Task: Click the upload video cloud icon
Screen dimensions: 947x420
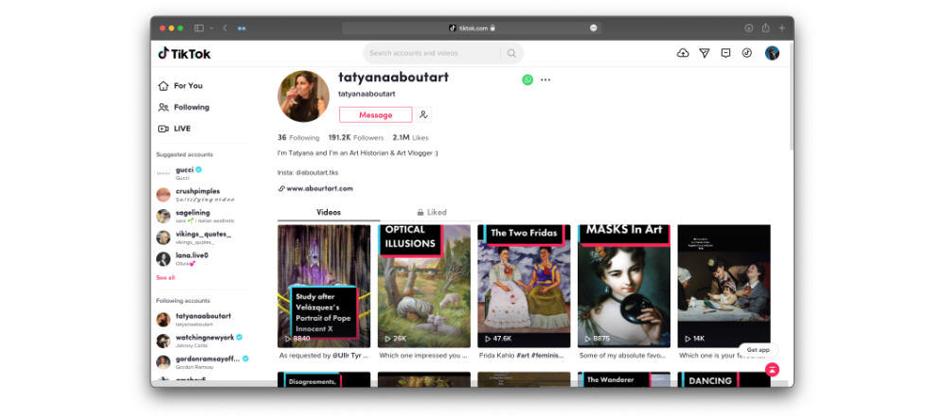Action: pos(683,53)
